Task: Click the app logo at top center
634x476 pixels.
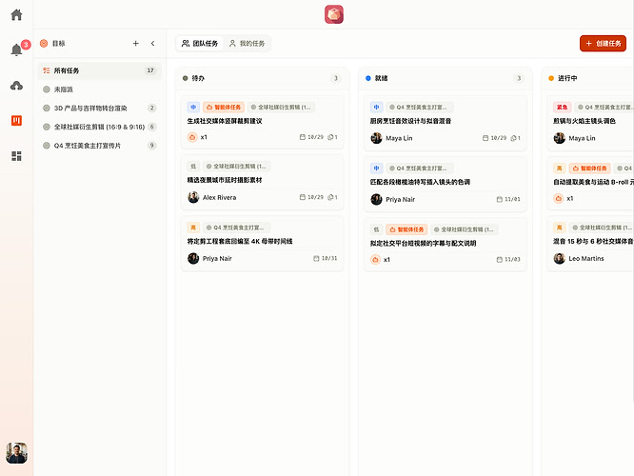Action: click(x=334, y=14)
